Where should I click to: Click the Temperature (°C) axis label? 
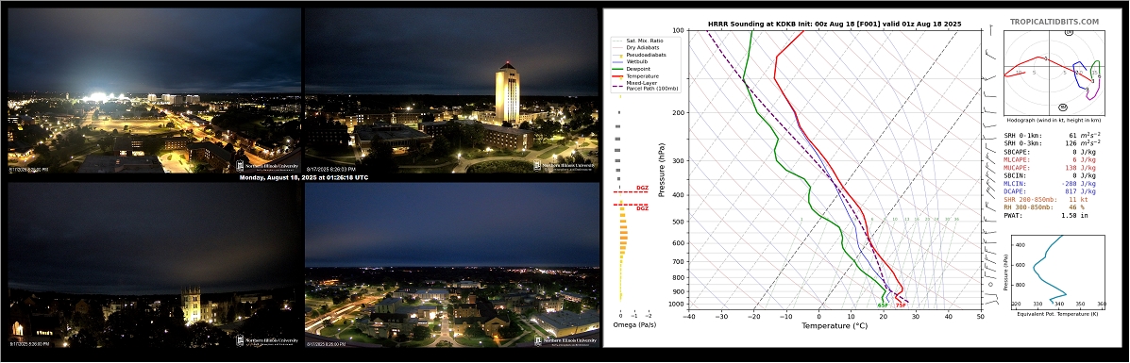pyautogui.click(x=835, y=326)
